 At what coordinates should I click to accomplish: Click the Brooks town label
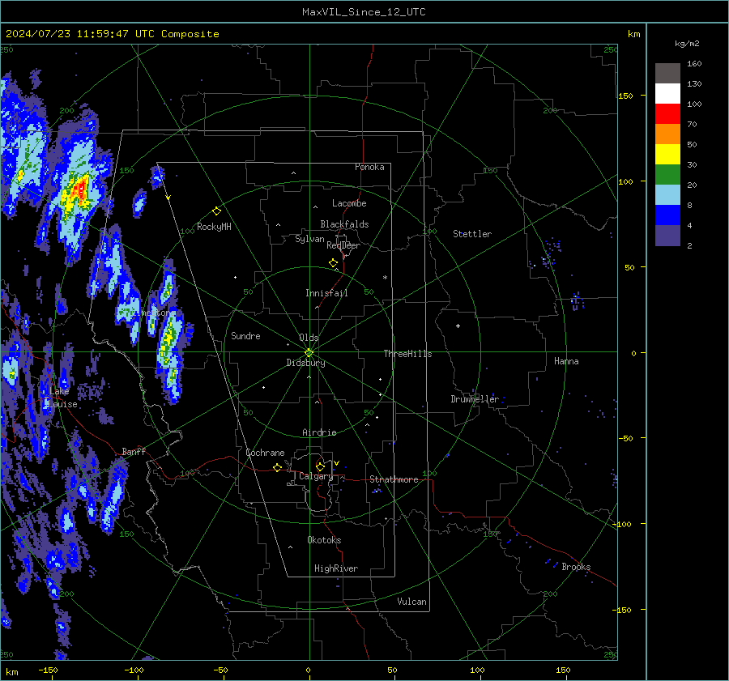[576, 567]
